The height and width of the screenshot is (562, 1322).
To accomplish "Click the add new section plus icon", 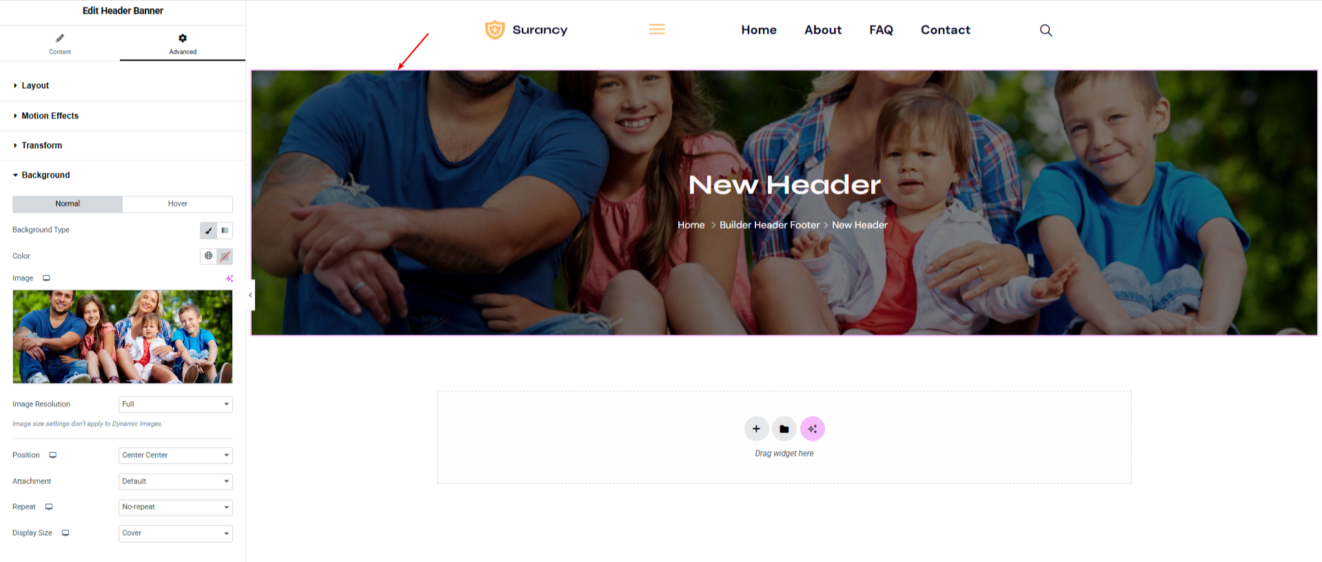I will 756,428.
